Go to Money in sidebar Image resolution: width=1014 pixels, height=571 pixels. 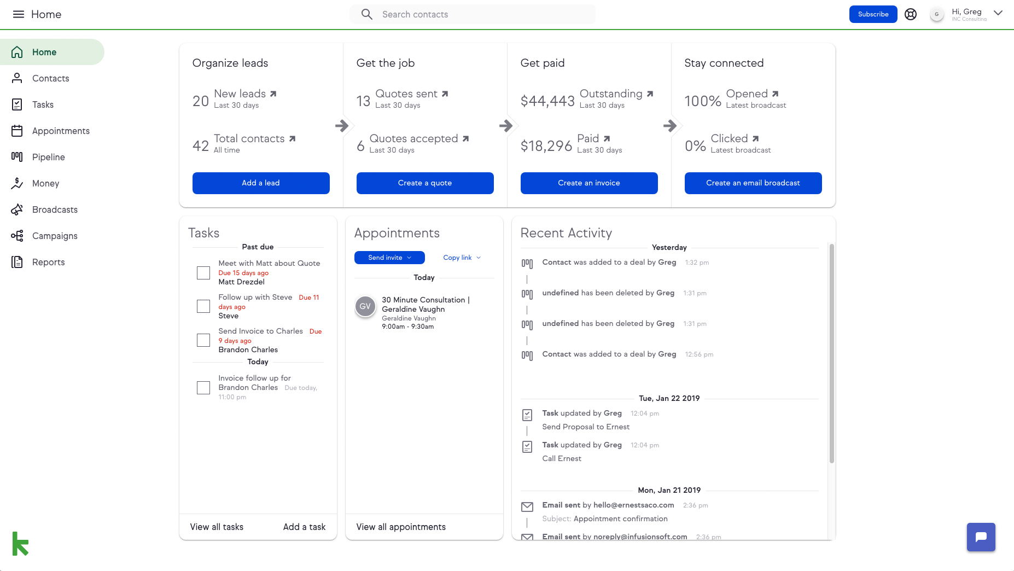point(45,183)
